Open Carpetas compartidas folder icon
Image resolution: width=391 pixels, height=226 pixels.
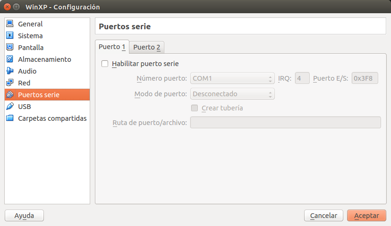point(9,118)
